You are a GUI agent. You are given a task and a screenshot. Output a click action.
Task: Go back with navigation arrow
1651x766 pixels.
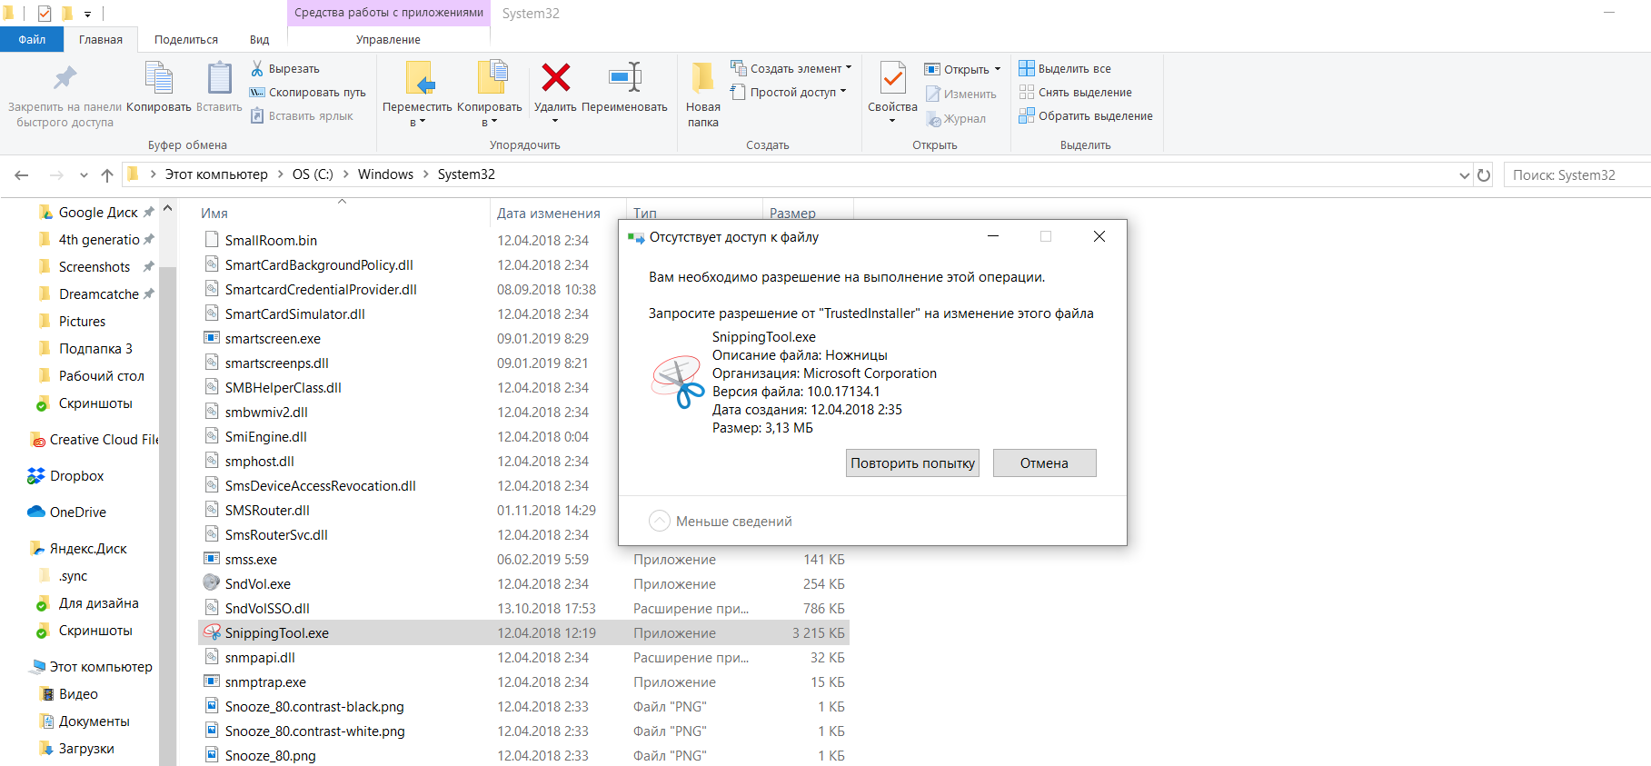coord(22,174)
